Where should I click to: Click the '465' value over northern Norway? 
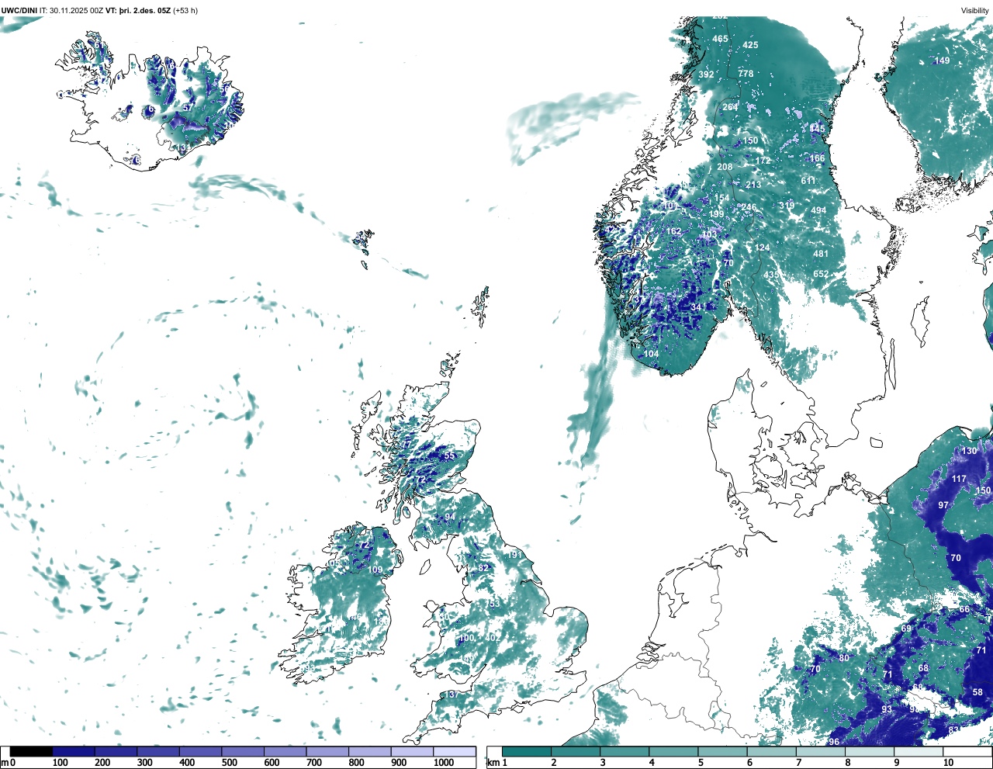click(x=720, y=39)
